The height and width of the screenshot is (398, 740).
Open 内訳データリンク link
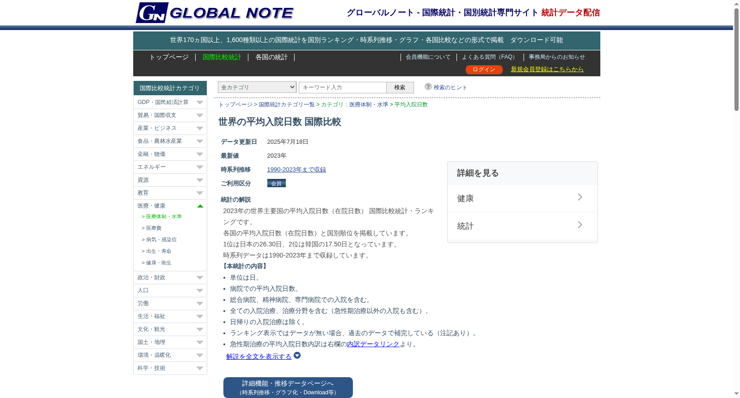click(373, 344)
